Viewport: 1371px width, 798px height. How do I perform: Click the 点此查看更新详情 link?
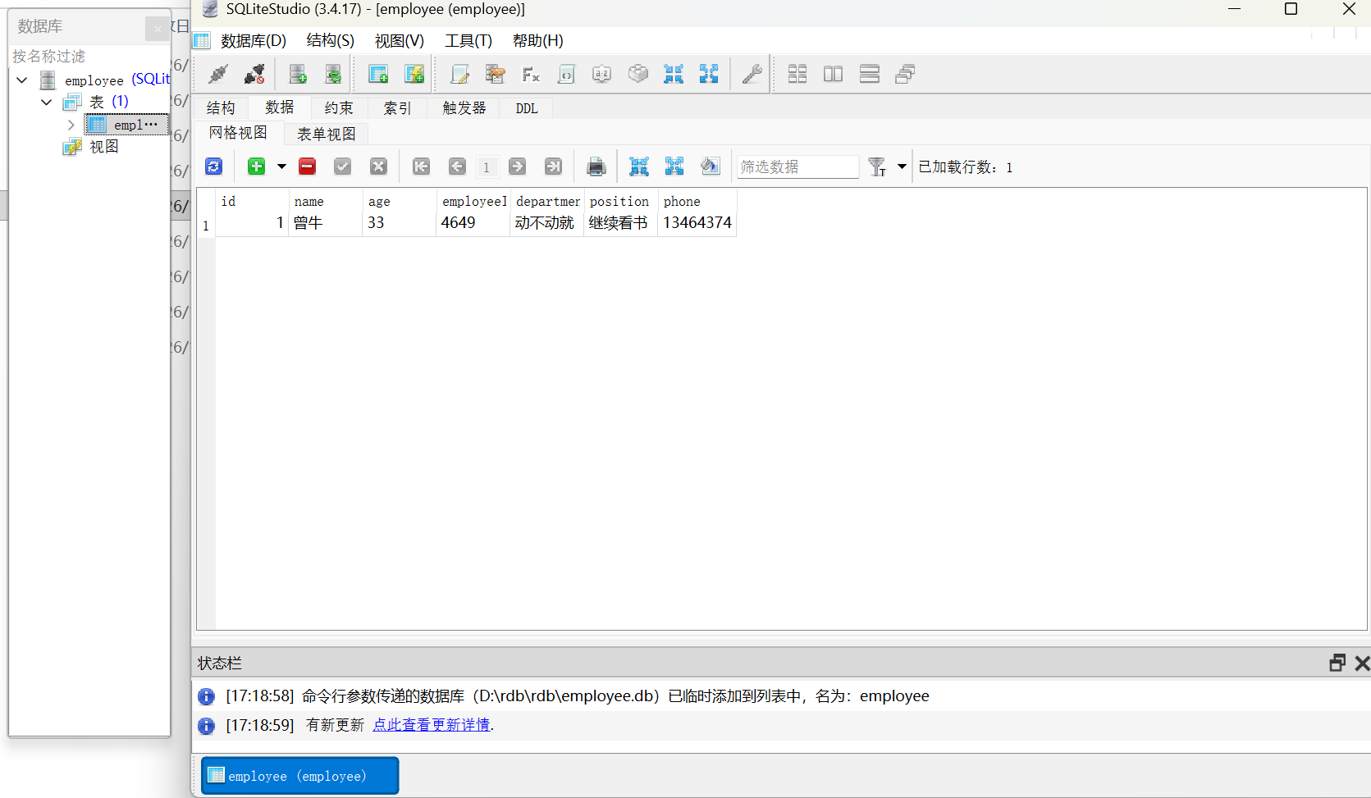(x=432, y=725)
